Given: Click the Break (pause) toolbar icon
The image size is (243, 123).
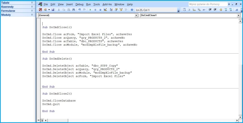Looking at the screenshot, I should [95, 10].
